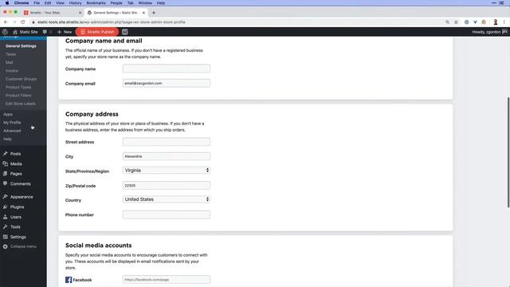This screenshot has height=287, width=510.
Task: Focus the Phone number field
Action: coord(167,214)
